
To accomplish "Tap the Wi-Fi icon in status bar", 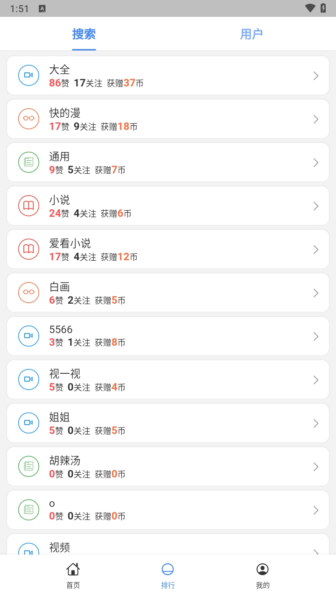I will [x=310, y=8].
